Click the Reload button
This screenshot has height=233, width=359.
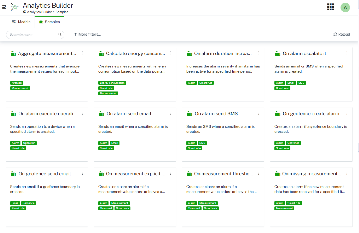point(342,34)
